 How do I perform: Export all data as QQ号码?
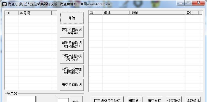[72, 31]
